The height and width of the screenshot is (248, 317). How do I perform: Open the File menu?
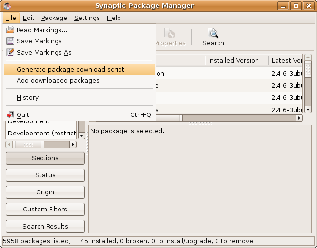click(11, 18)
